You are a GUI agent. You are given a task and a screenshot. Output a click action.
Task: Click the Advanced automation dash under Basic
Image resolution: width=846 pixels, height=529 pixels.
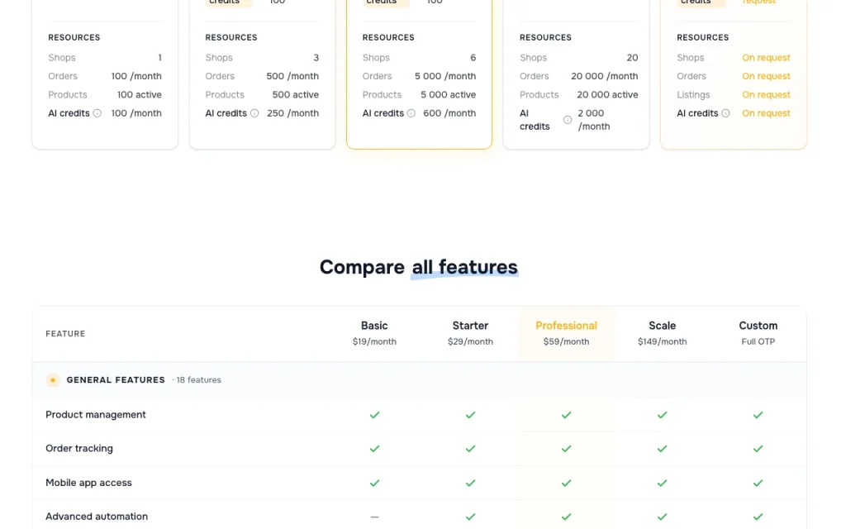(374, 517)
